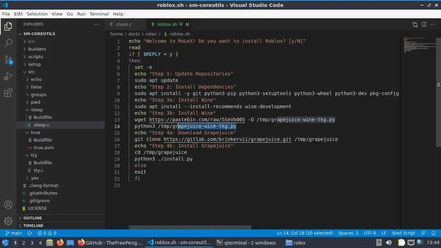Open file manager from taskbar quick launch
441x248 pixels.
[x=50, y=242]
